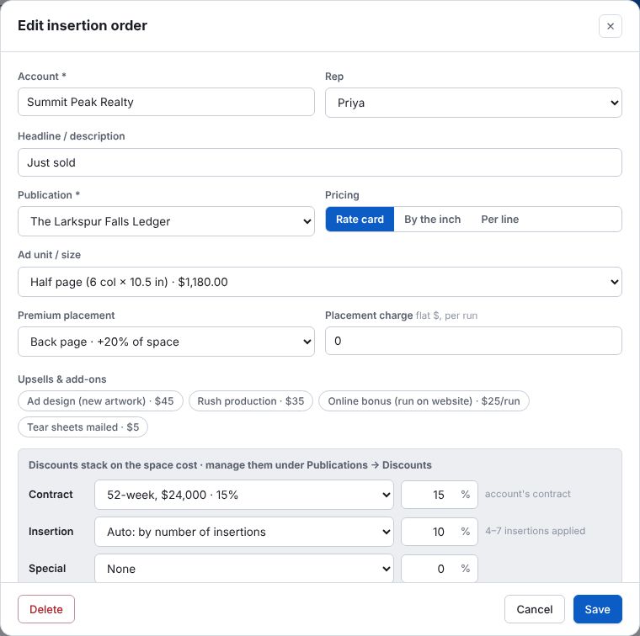Click the Upsells & add-ons label
Image resolution: width=640 pixels, height=636 pixels.
[x=62, y=379]
